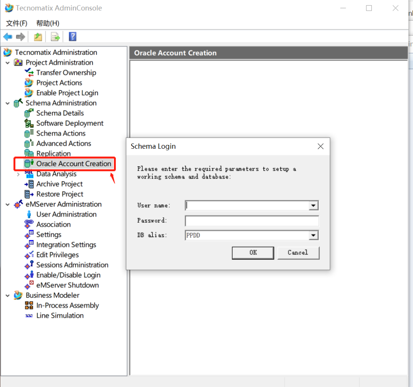Collapse the Project Administration tree node

8,63
